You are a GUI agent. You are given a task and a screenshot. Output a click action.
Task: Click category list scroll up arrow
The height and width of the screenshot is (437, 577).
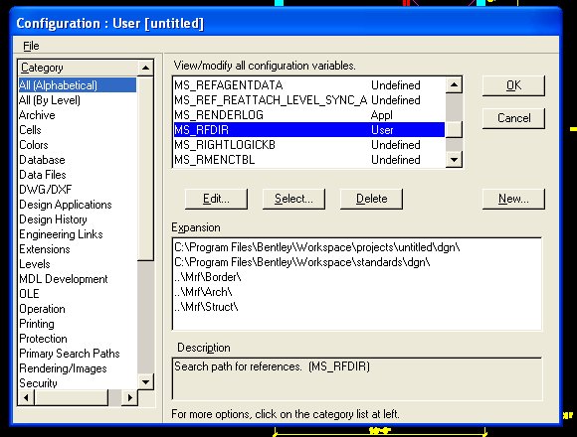[145, 68]
